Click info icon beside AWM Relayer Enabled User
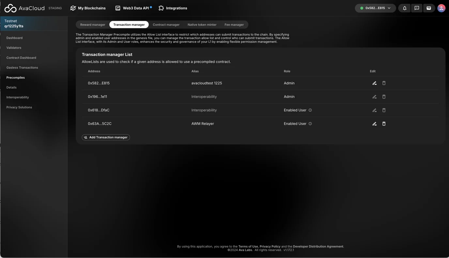Screen dimensions: 449x258 (x=310, y=124)
